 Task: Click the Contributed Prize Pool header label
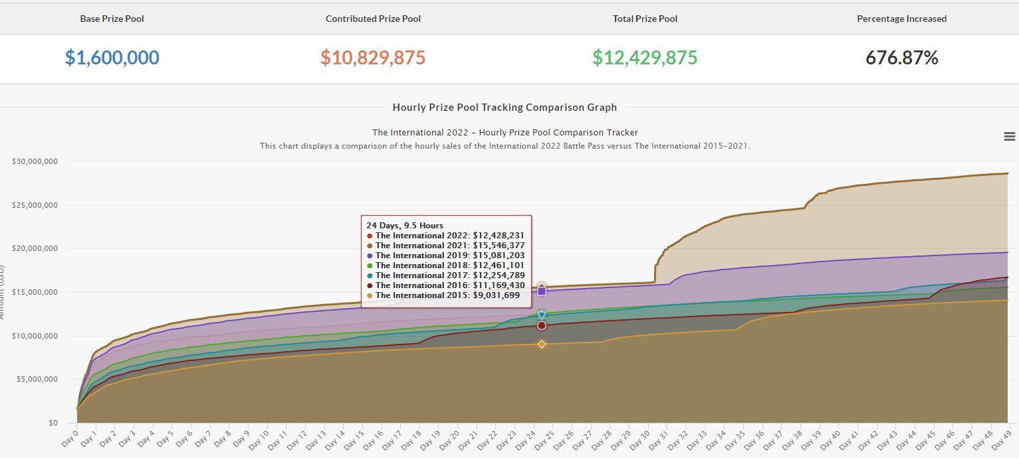pyautogui.click(x=373, y=19)
